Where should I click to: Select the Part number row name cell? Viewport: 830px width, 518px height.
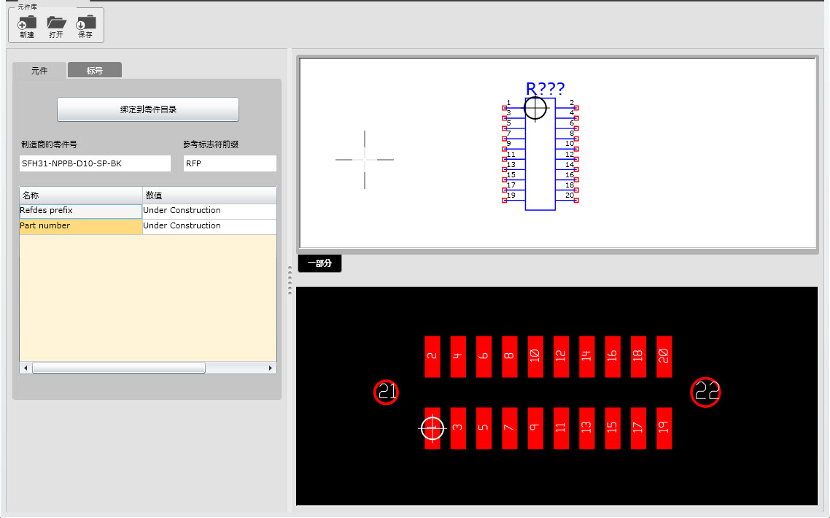click(x=81, y=227)
